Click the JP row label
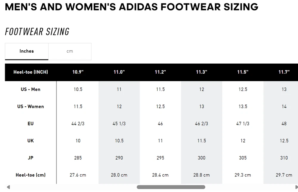This screenshot has height=192, width=298. [30, 158]
